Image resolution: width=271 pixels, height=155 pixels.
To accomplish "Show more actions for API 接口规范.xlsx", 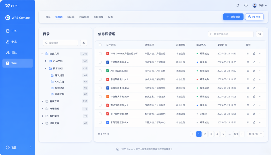I will click(260, 71).
